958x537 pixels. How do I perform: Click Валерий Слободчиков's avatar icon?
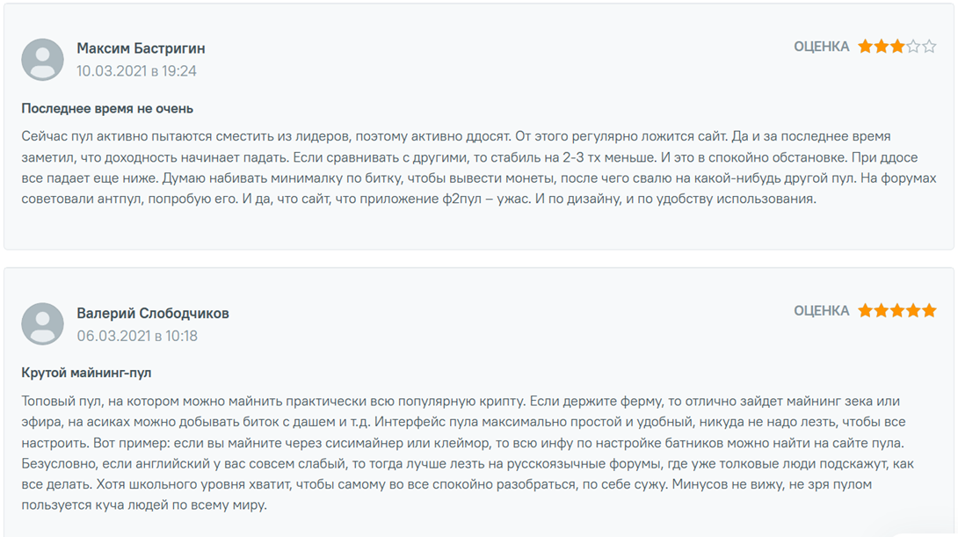43,323
